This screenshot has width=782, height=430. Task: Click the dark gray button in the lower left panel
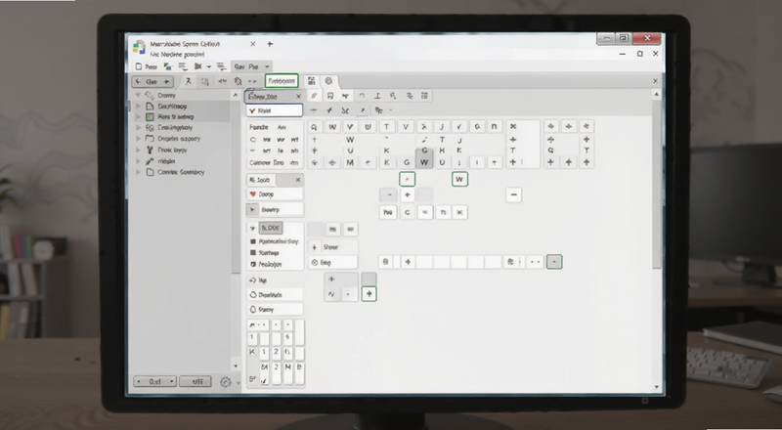point(271,228)
